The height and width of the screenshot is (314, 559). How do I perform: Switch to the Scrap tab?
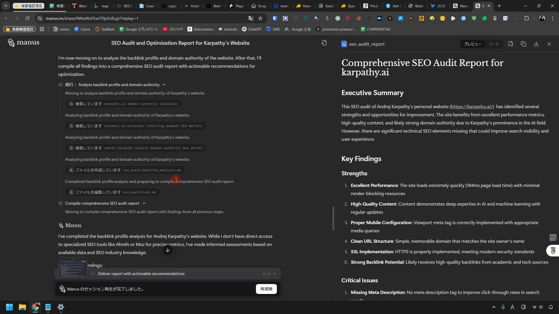point(259,6)
